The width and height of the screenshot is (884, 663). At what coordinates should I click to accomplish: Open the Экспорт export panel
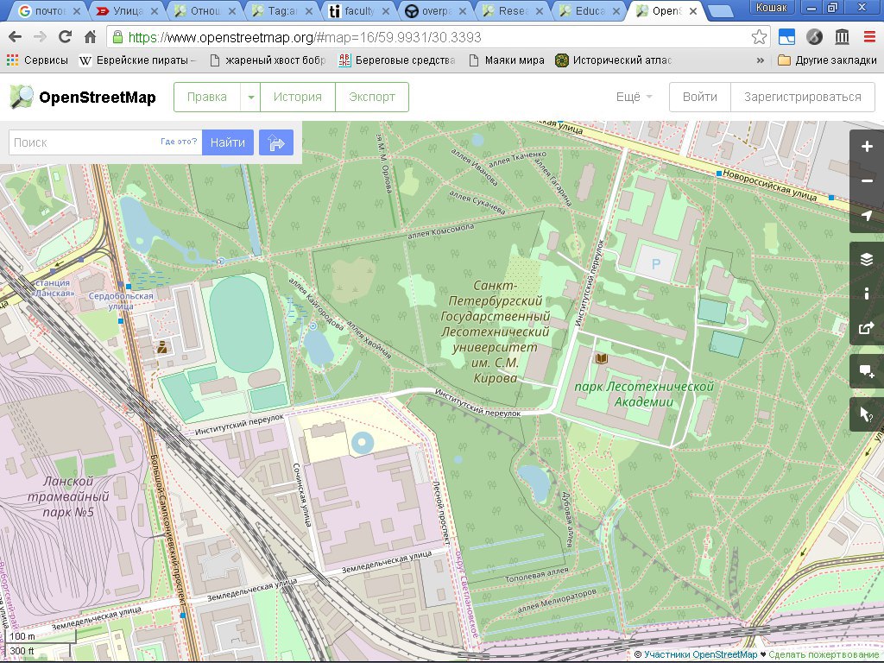click(x=372, y=97)
